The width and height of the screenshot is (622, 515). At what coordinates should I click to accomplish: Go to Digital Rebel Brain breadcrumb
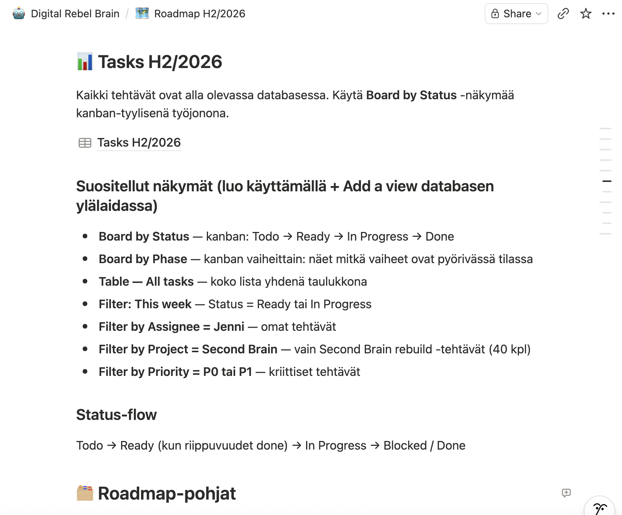click(x=75, y=14)
